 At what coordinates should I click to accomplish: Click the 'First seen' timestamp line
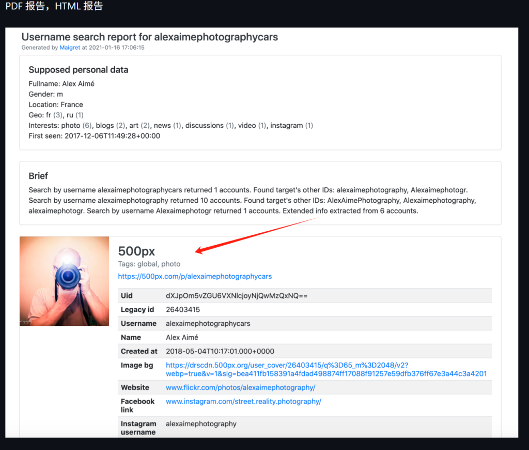(95, 136)
